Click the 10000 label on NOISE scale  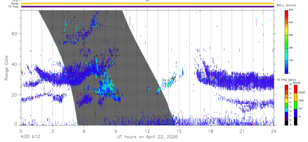301,93
